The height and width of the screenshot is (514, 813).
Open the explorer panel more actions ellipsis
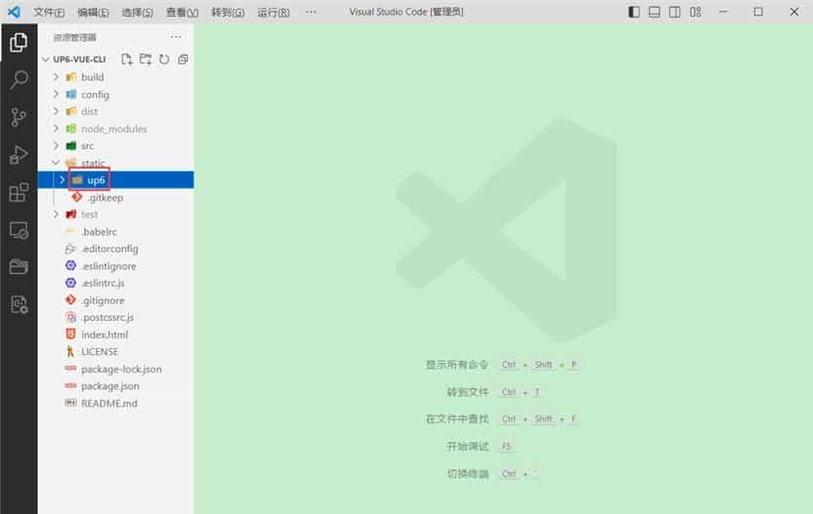[176, 37]
